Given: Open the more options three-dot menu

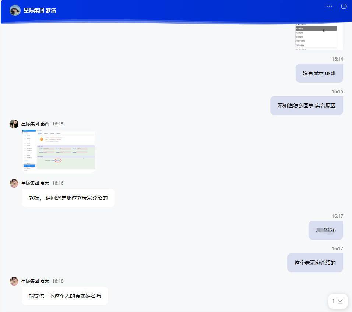Looking at the screenshot, I should point(329,6).
